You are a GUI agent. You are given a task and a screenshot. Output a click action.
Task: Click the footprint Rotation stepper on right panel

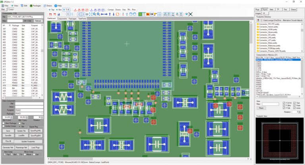click(299, 112)
